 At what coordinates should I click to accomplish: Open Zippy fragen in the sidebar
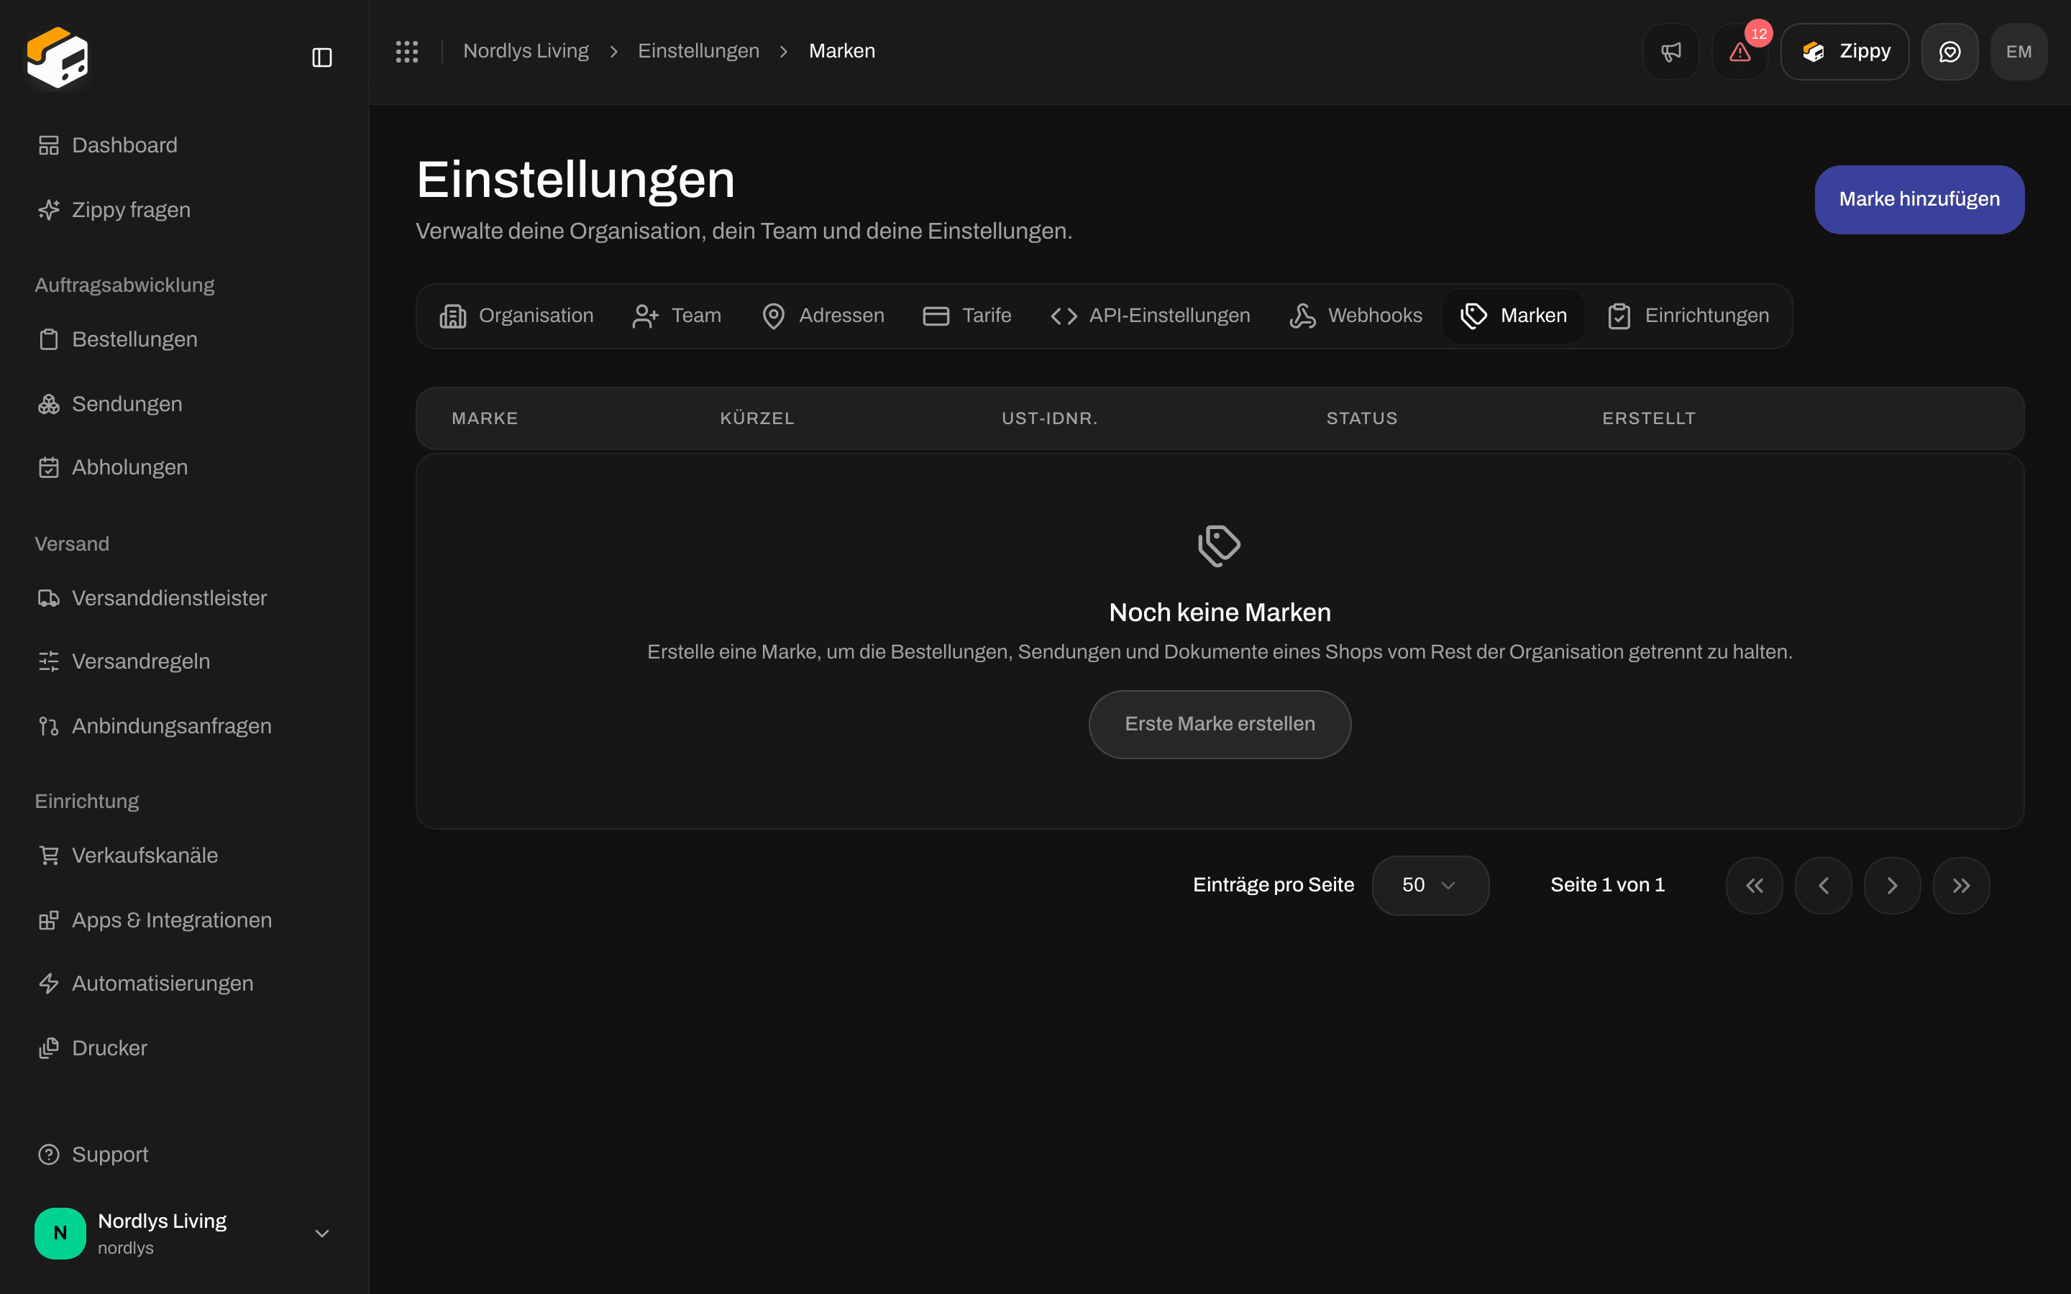[x=184, y=210]
